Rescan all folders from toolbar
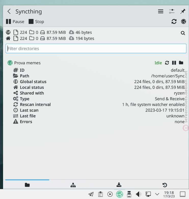 click(174, 21)
